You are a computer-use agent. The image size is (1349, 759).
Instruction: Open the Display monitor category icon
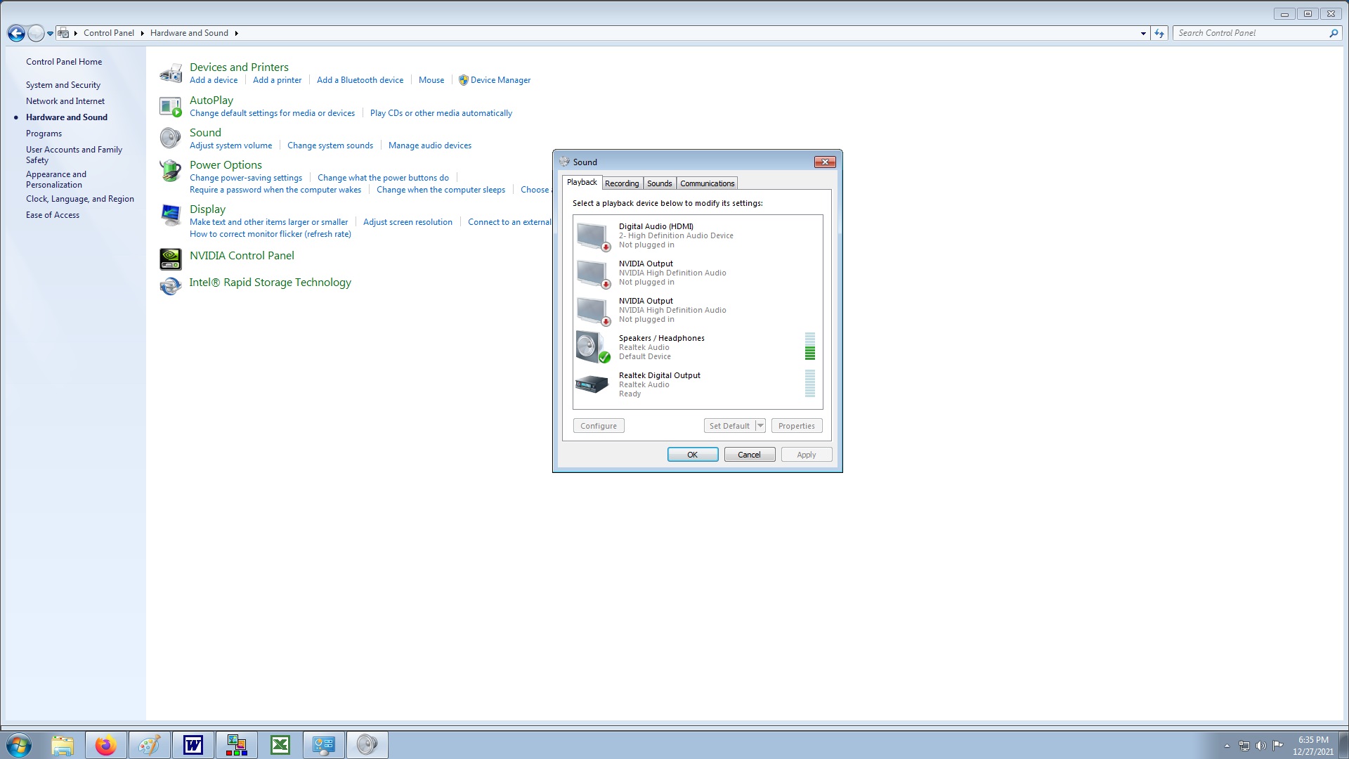point(171,215)
